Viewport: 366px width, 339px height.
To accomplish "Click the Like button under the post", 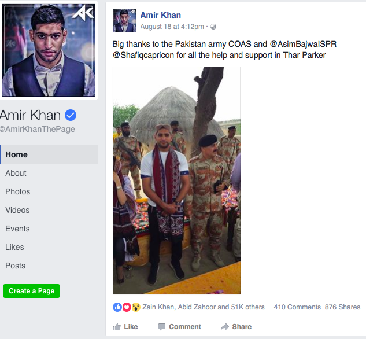I will [x=125, y=327].
